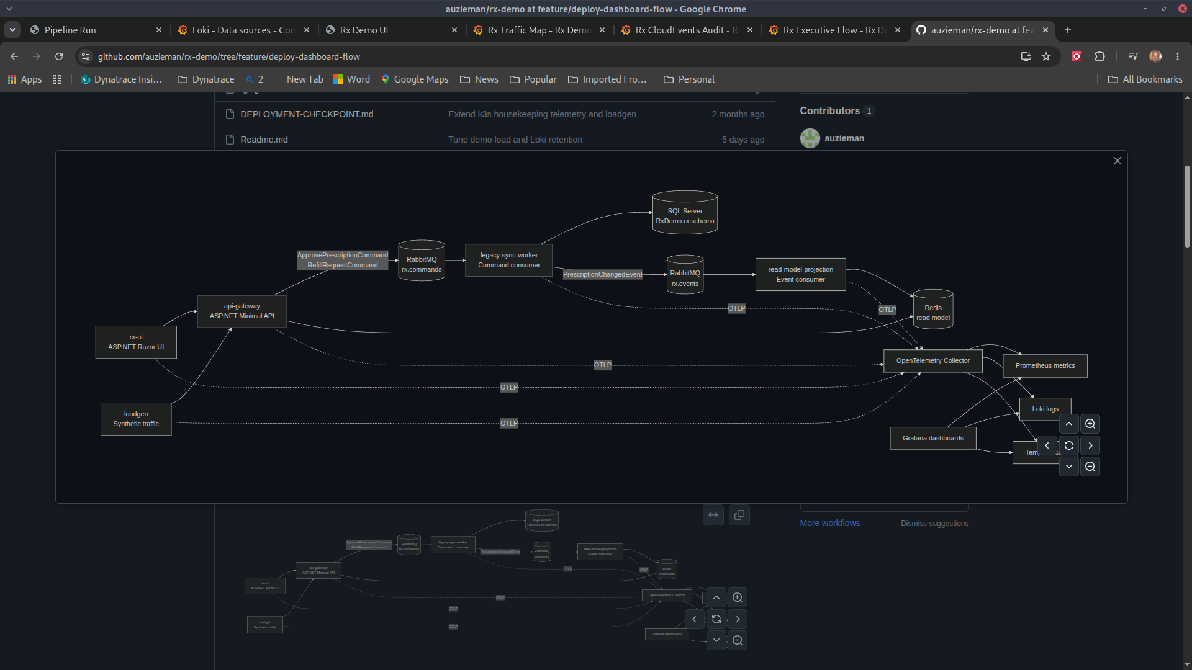Viewport: 1192px width, 670px height.
Task: Go back to the previous page
Action: [14, 56]
